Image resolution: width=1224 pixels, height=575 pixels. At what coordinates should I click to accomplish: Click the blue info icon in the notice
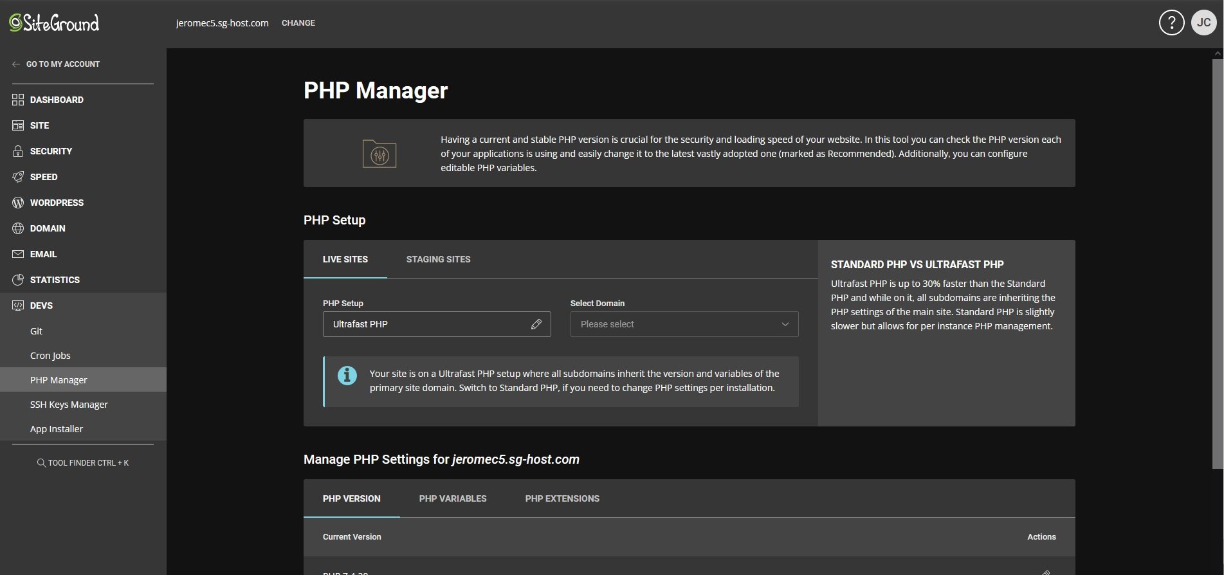347,375
